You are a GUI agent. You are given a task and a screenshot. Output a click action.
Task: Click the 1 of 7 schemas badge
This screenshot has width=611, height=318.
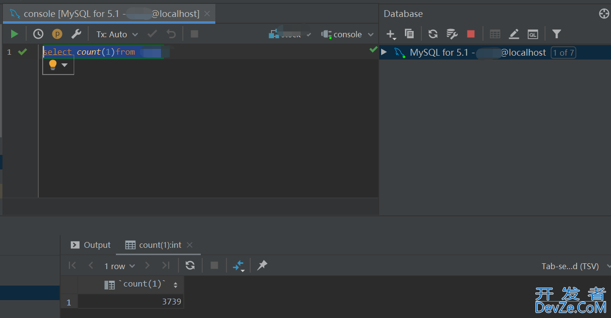tap(563, 53)
